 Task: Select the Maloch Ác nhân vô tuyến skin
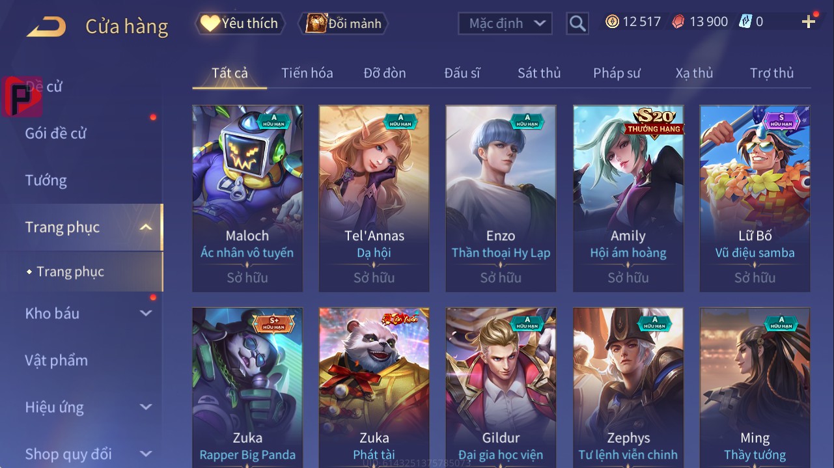click(x=247, y=199)
